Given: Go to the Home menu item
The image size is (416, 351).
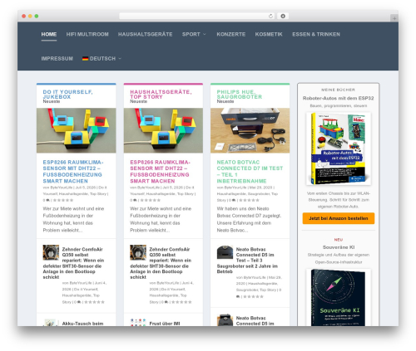Looking at the screenshot, I should tap(49, 34).
